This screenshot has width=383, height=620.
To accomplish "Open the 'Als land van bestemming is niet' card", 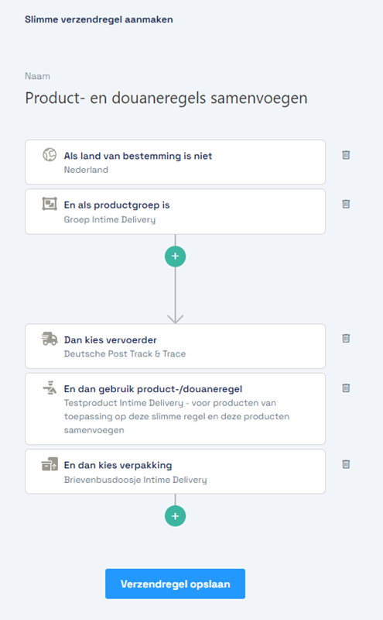I will point(176,162).
